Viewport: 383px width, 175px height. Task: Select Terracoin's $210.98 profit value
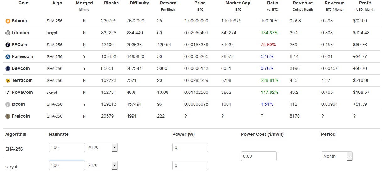click(x=361, y=80)
